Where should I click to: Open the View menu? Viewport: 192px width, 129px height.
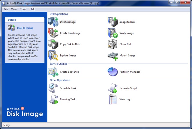14,9
